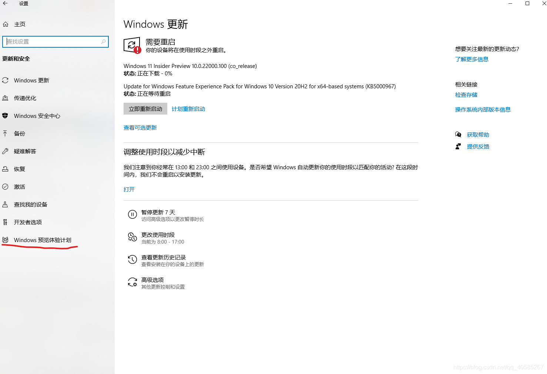
Task: Click 了解更多信息 link
Action: coord(472,59)
